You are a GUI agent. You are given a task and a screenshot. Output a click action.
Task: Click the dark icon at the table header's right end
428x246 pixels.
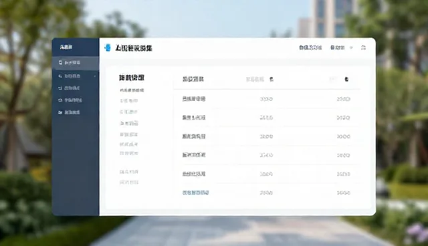click(346, 80)
